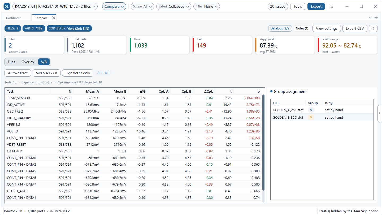Image resolution: width=382 pixels, height=215 pixels.
Task: Sort by the p column header
Action: point(248,91)
